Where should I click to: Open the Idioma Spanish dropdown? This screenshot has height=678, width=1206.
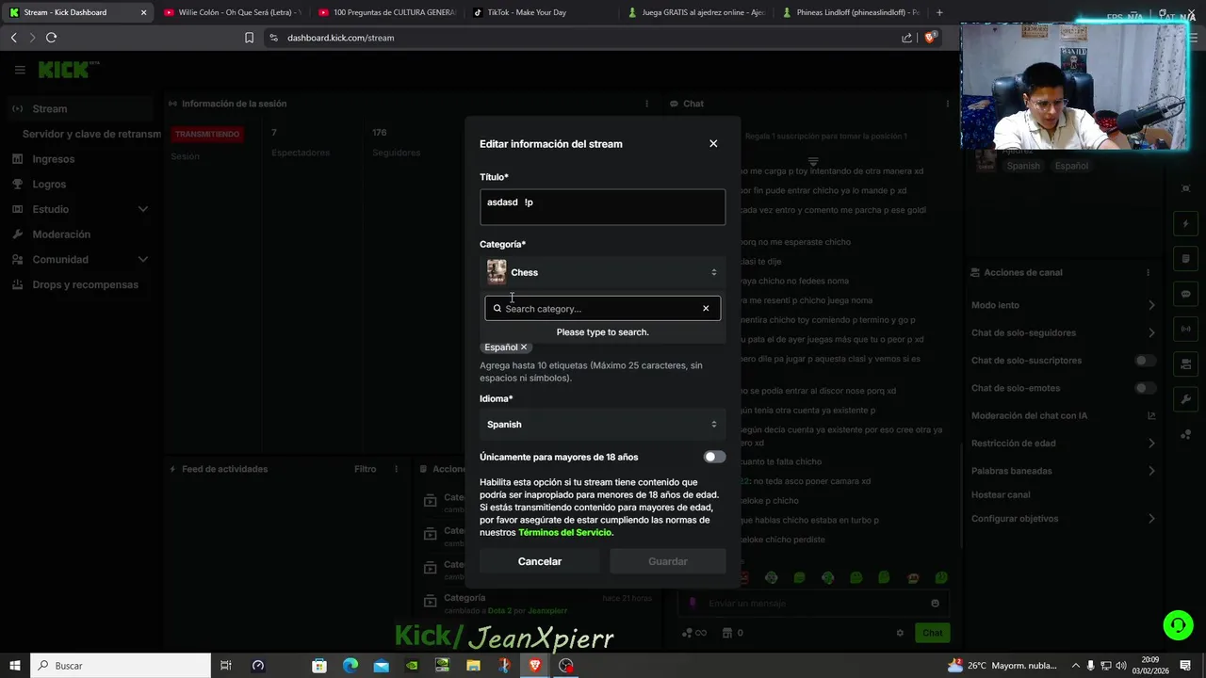pyautogui.click(x=602, y=425)
